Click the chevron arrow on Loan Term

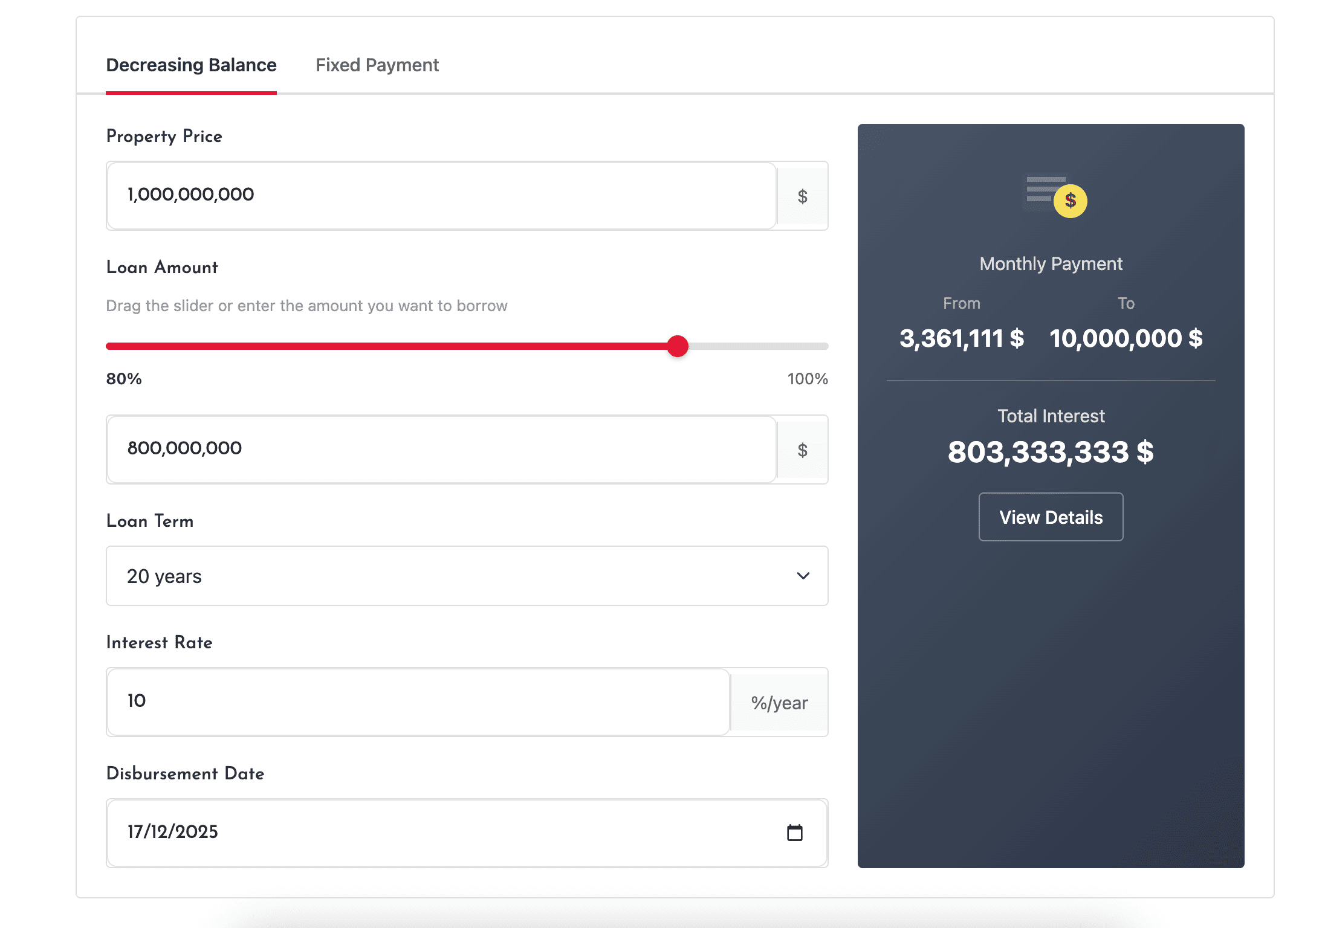(x=803, y=576)
